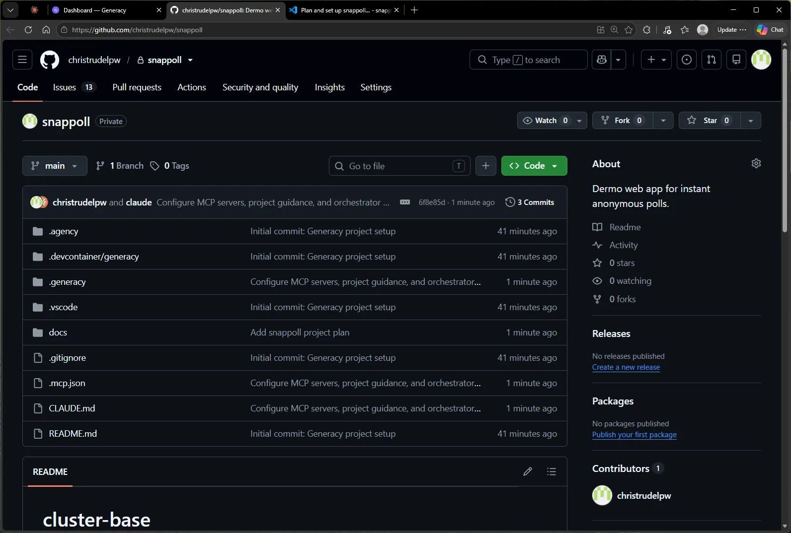Open the pull requests icon in the header
Viewport: 791px width, 533px height.
pos(712,60)
